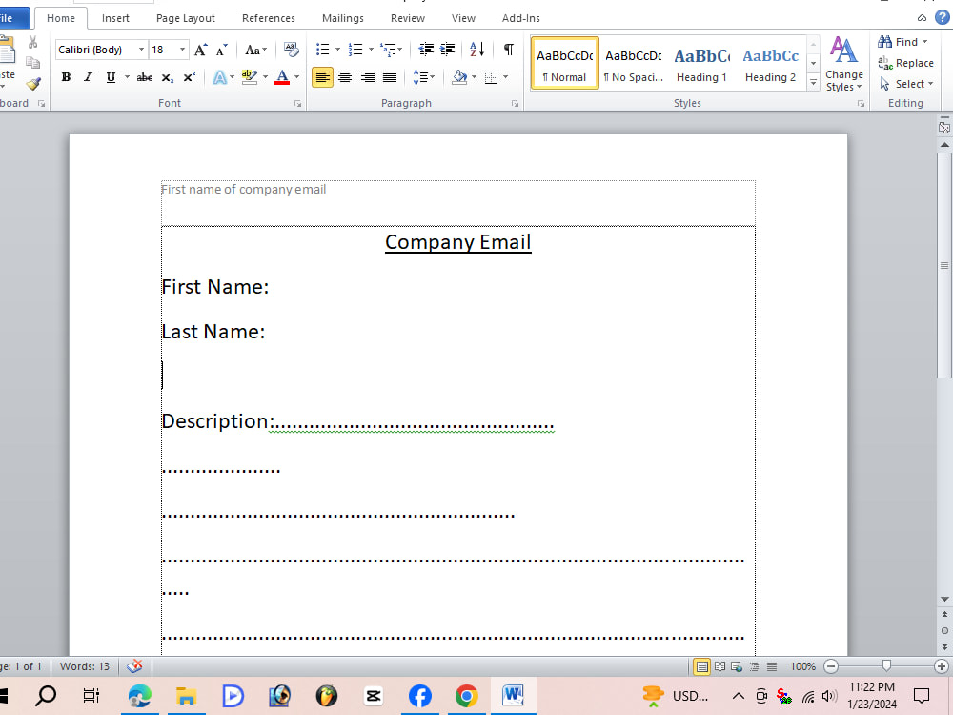The width and height of the screenshot is (953, 715).
Task: Click the vertical scrollbar thumb
Action: coord(943,265)
